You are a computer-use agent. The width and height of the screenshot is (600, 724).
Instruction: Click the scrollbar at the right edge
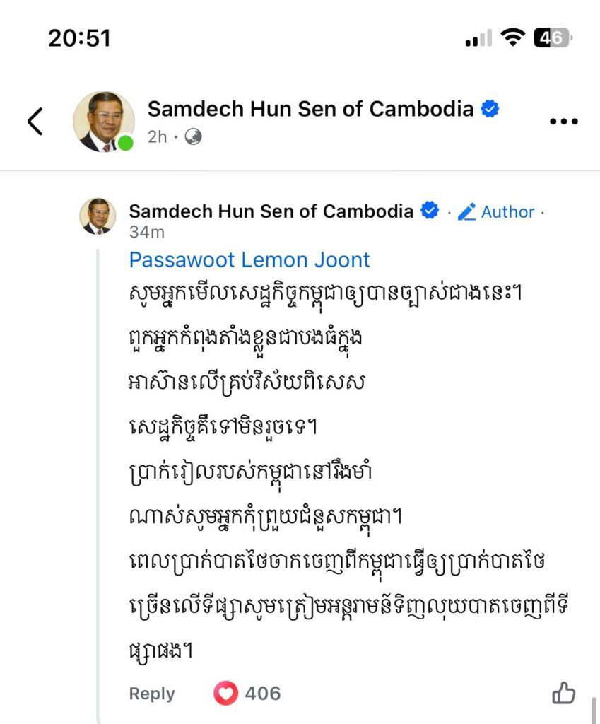coord(594,709)
